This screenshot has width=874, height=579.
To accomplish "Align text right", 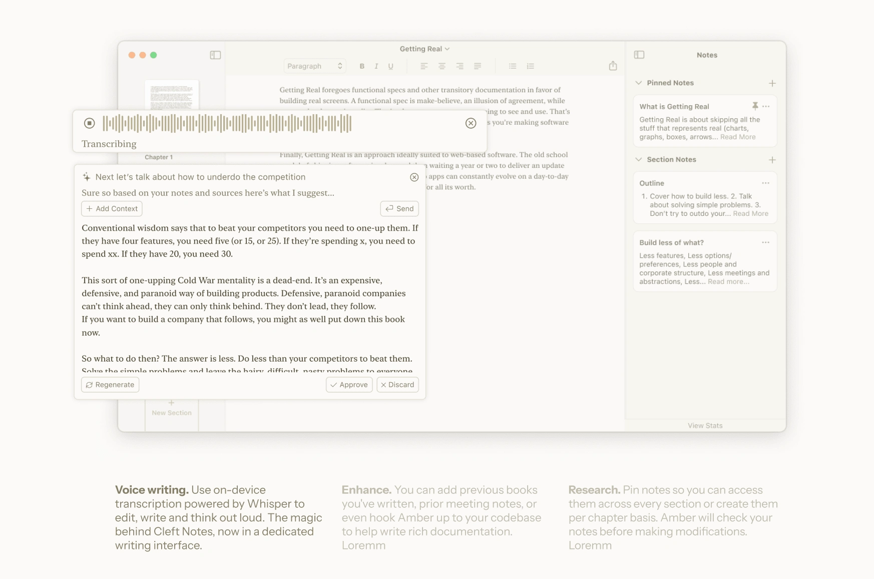I will 460,66.
